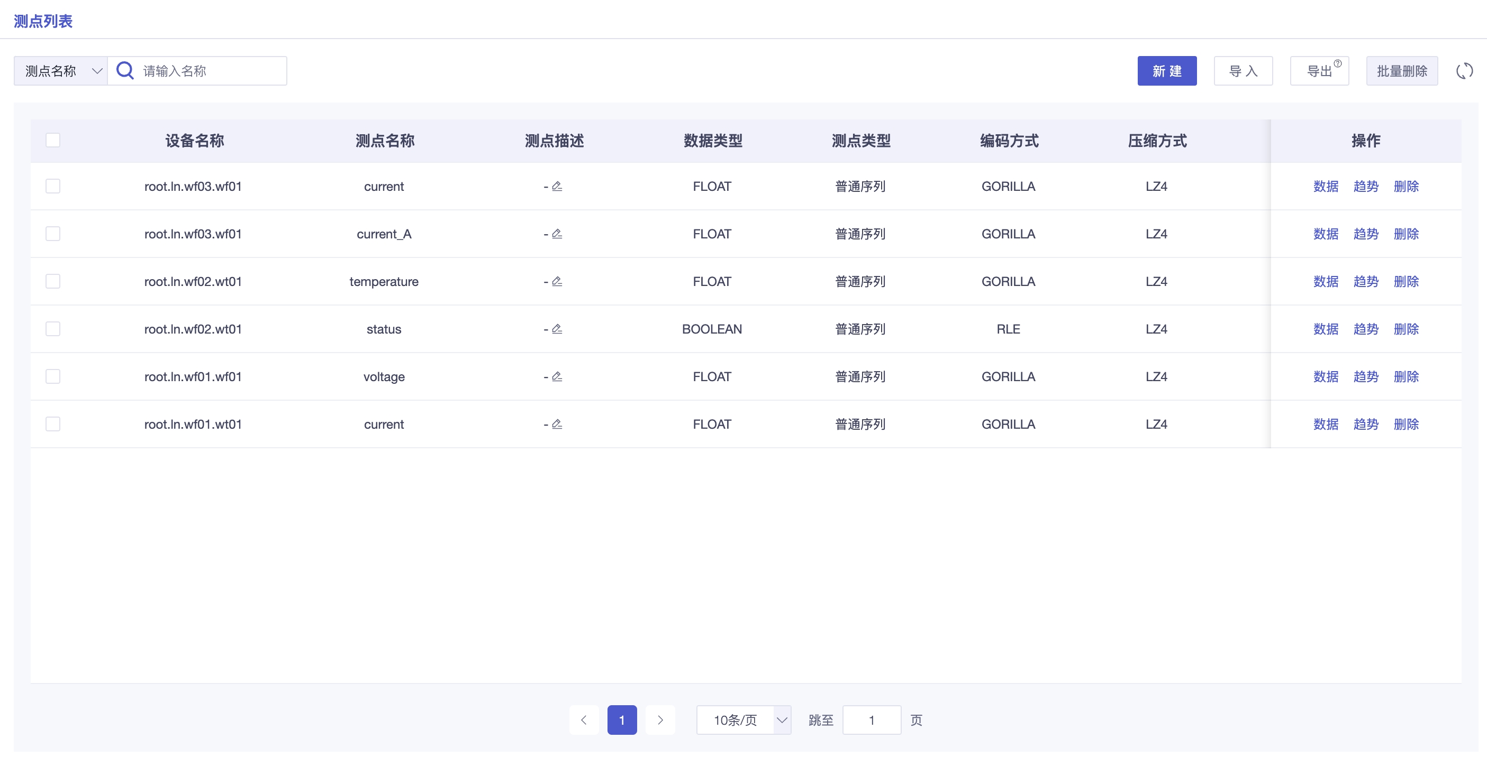Click edit pencil in status row
Viewport: 1487px width, 757px height.
tap(557, 329)
